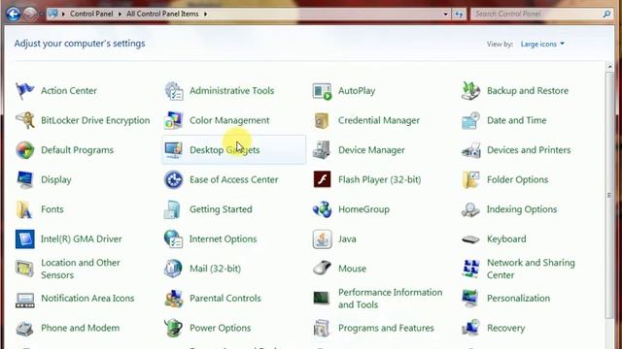622x349 pixels.
Task: Expand the arrow after Control Panel in address bar
Action: [120, 14]
